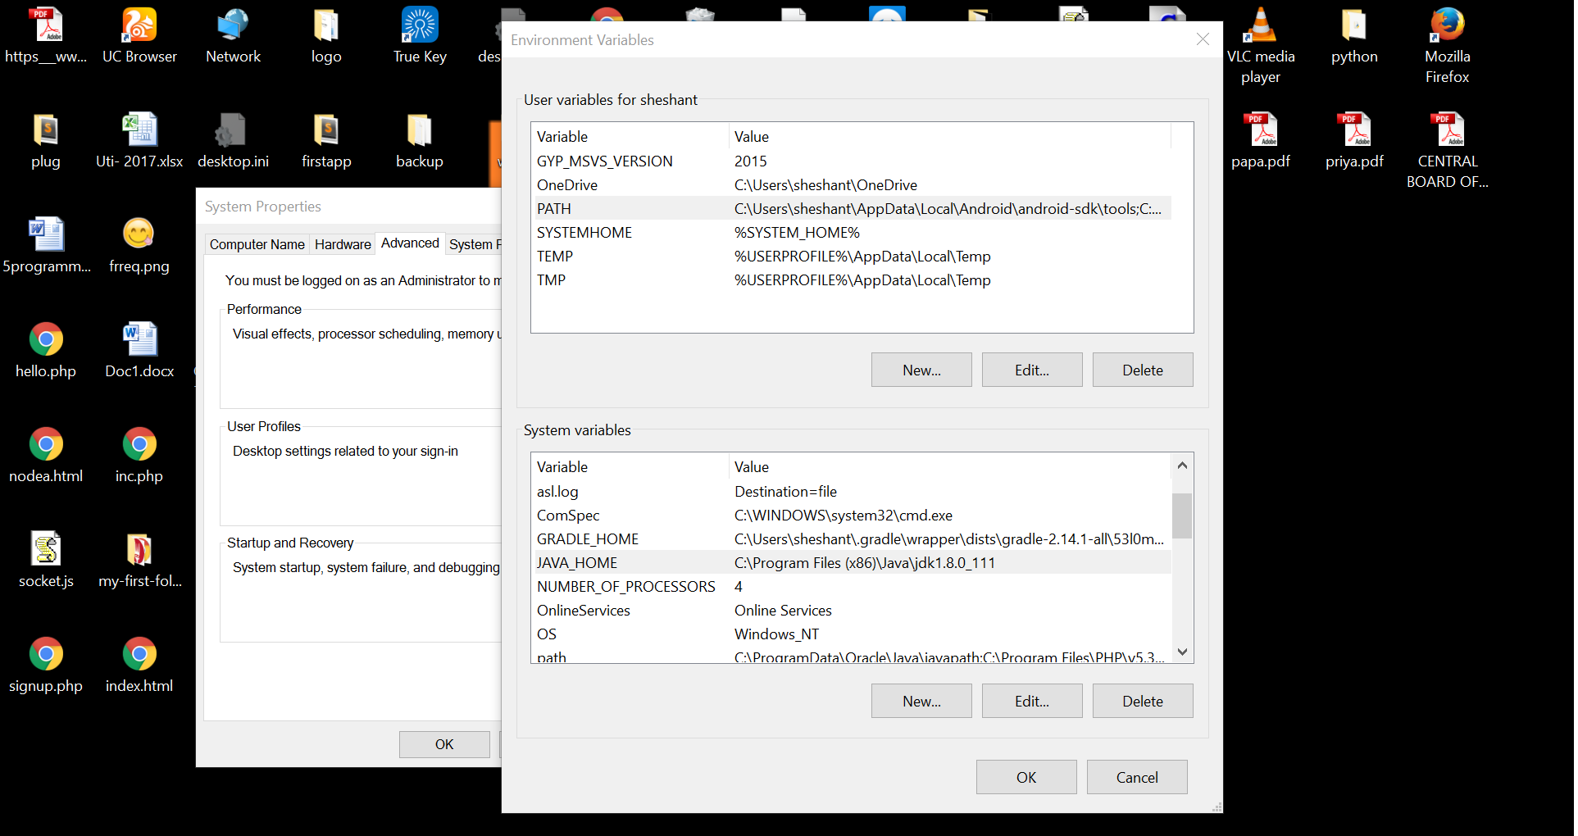Select the PATH user variable row
The width and height of the screenshot is (1578, 836).
click(x=851, y=209)
